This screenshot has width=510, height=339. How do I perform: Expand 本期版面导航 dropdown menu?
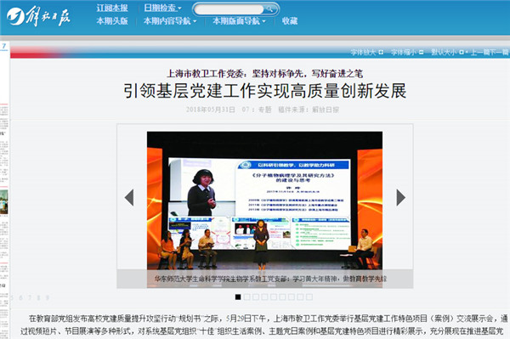click(x=239, y=21)
